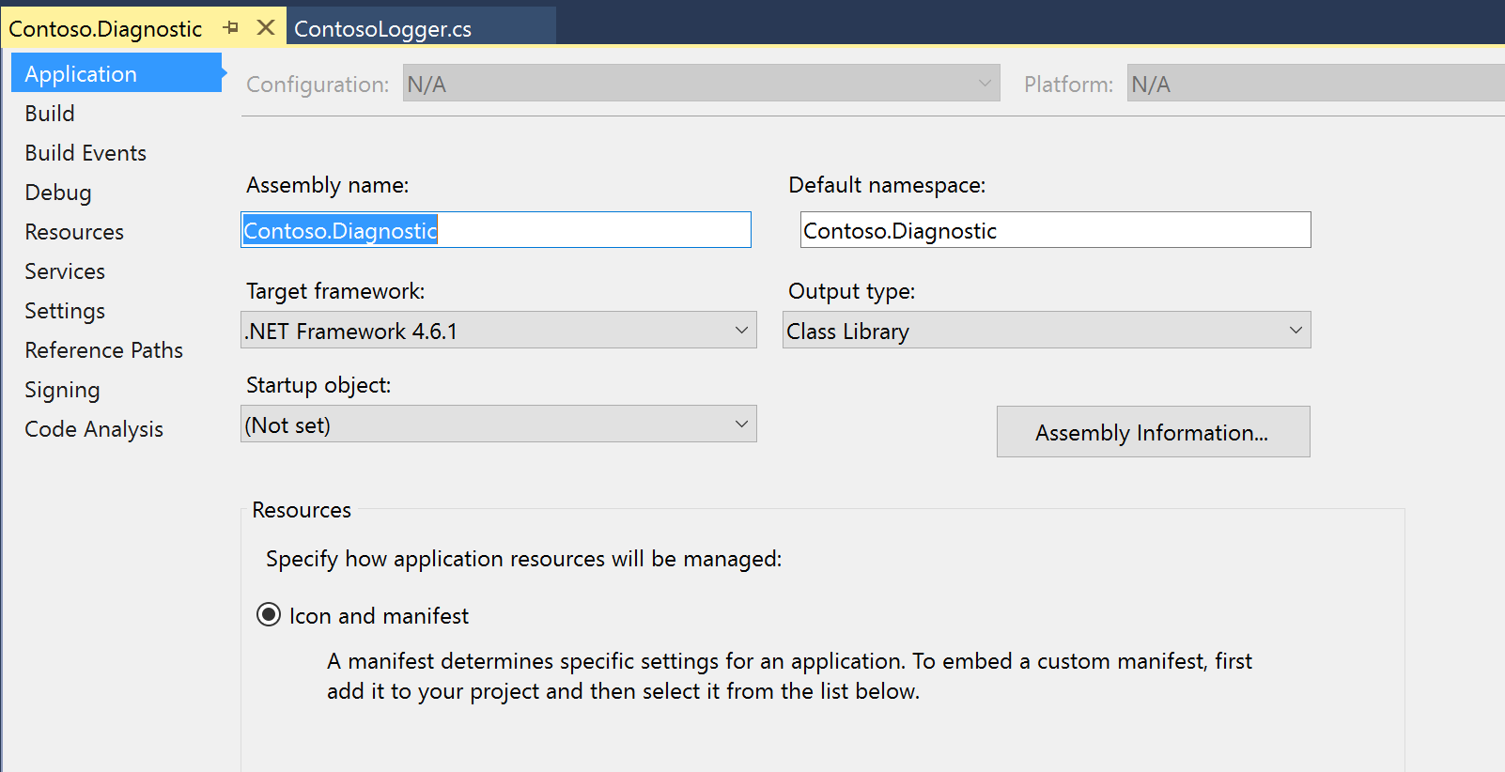The height and width of the screenshot is (772, 1505).
Task: Go to the Build Events page
Action: (x=85, y=153)
